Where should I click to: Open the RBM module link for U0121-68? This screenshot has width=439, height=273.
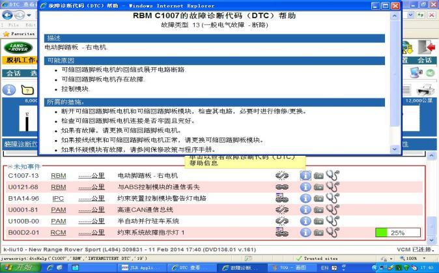[x=58, y=187]
